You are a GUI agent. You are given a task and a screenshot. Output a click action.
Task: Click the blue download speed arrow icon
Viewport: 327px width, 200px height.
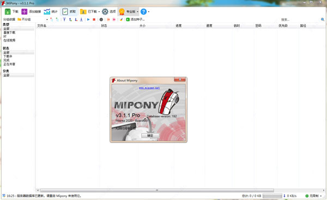(284, 196)
